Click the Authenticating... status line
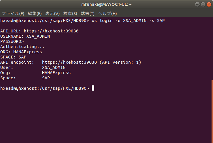Image resolution: width=213 pixels, height=143 pixels. coord(22,47)
